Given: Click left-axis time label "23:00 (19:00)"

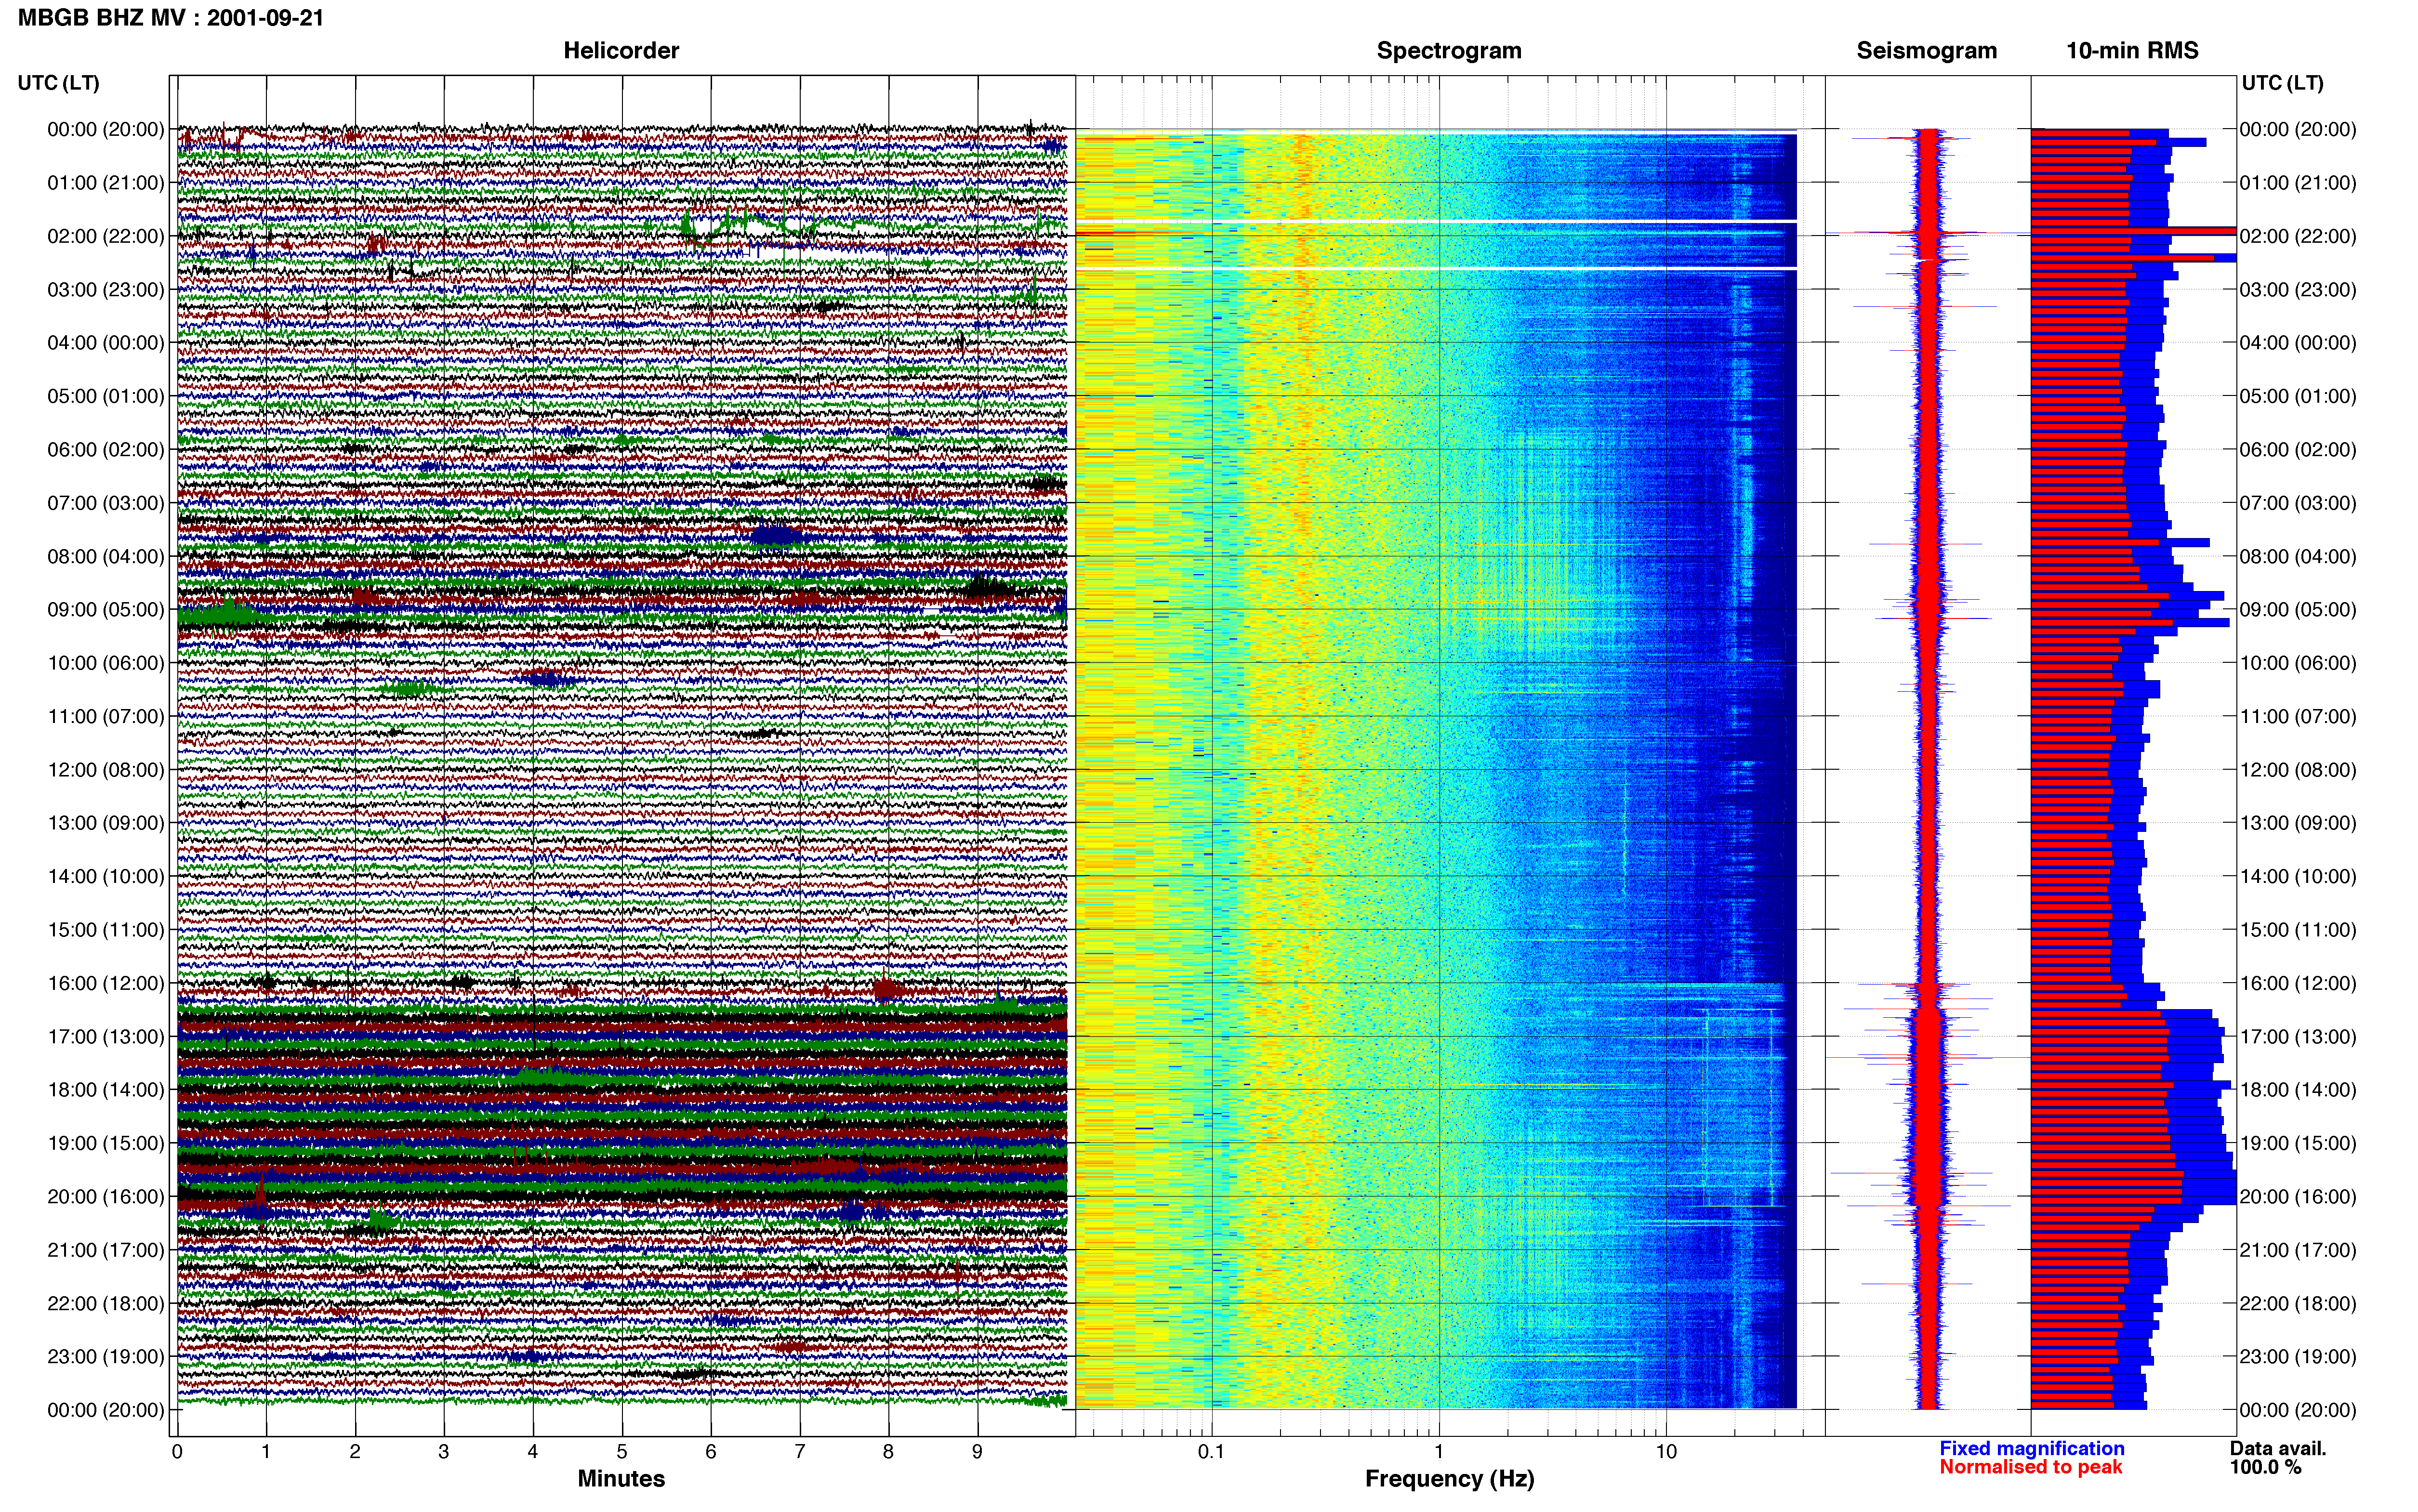Looking at the screenshot, I should point(106,1356).
